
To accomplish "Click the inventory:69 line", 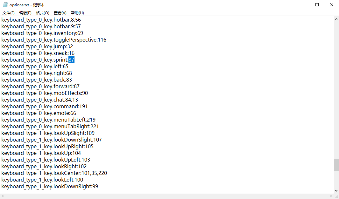I will pyautogui.click(x=42, y=33).
